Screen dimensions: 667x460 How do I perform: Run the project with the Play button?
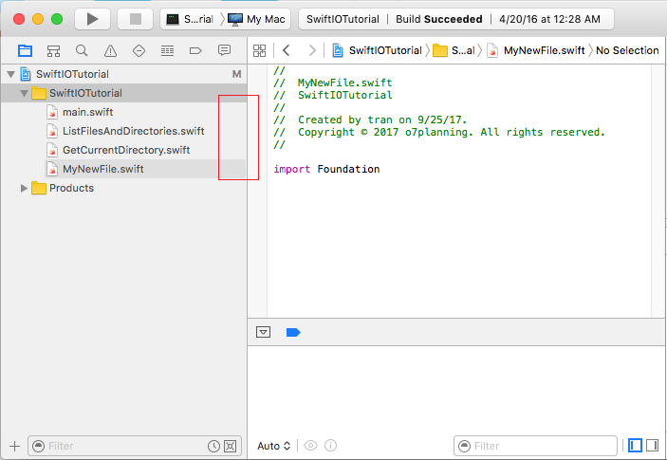(92, 19)
